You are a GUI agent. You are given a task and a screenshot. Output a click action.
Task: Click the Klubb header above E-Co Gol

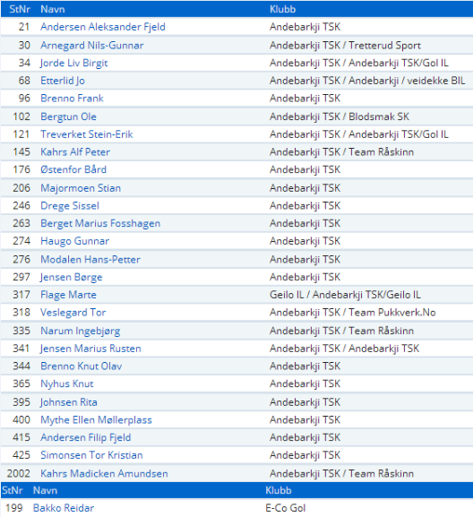click(279, 491)
